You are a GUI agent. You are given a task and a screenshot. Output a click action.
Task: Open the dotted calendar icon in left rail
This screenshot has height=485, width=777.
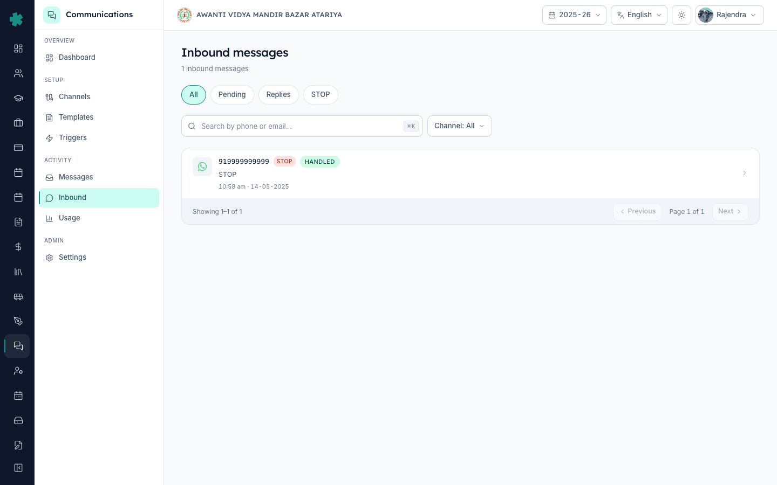[x=18, y=396]
